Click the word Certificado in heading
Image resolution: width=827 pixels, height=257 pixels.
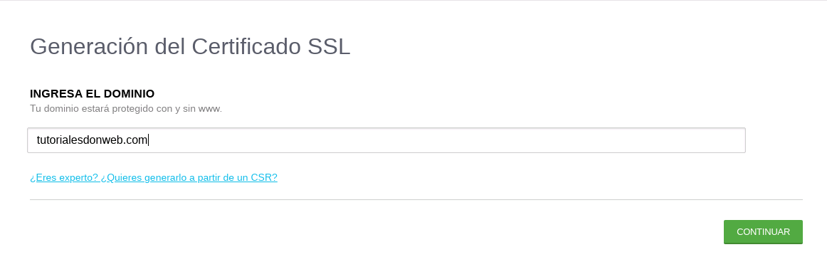[x=246, y=46]
